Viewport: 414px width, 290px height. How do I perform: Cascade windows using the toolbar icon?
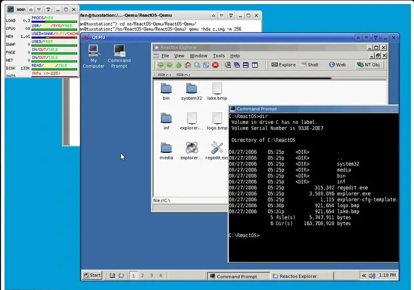tap(237, 65)
